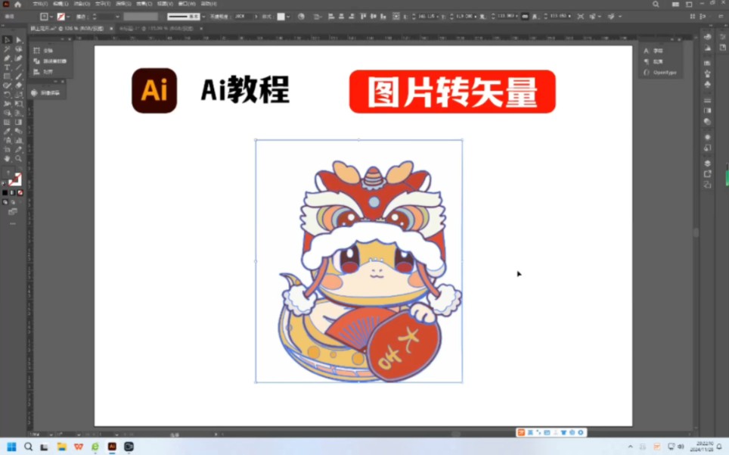Viewport: 729px width, 455px height.
Task: Select the Column Graph tool
Action: 19,140
